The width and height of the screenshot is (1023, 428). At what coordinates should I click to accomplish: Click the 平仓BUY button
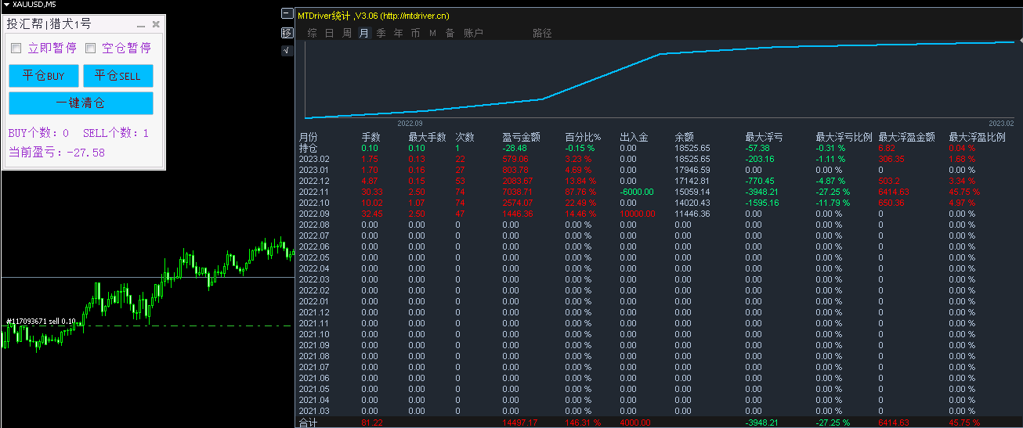[x=44, y=76]
